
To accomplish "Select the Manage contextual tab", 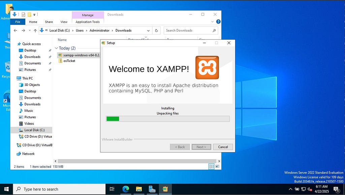I will tap(88, 15).
